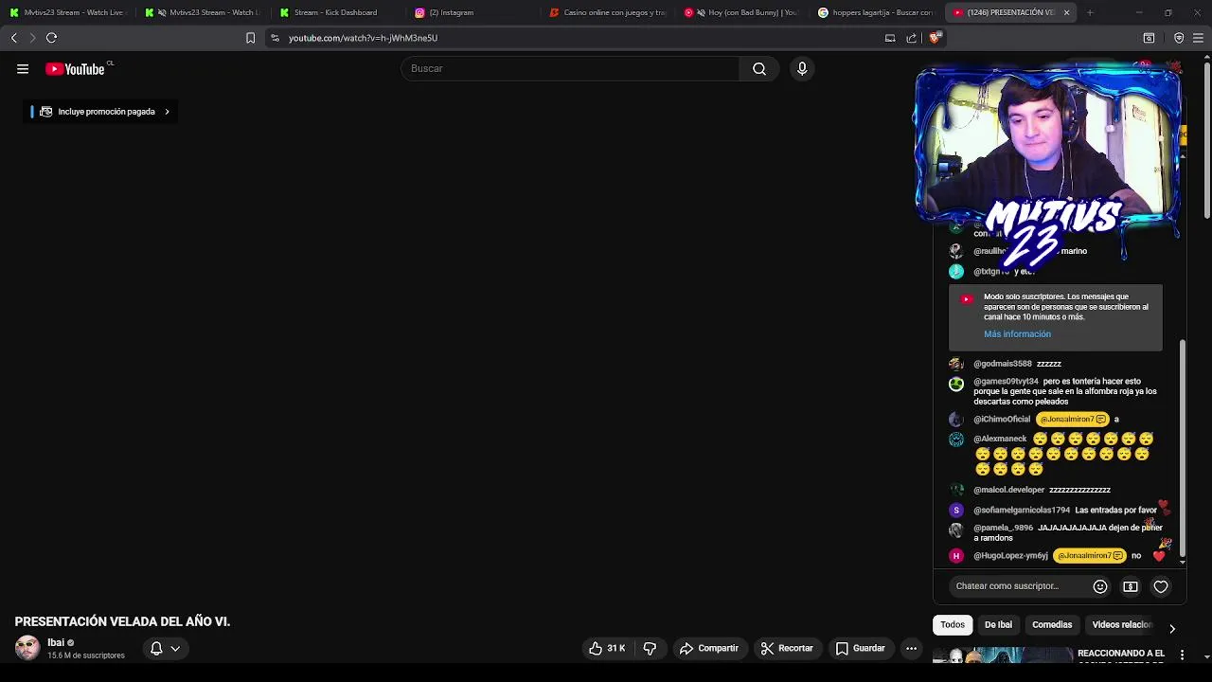Click @maicol.developer username in chat
Image resolution: width=1212 pixels, height=682 pixels.
point(1008,490)
